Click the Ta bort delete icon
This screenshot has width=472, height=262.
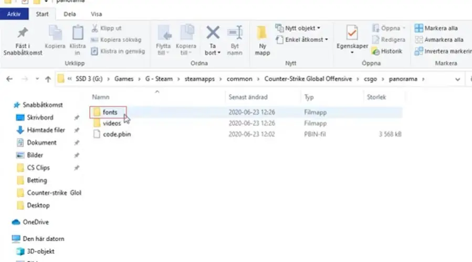tap(212, 34)
